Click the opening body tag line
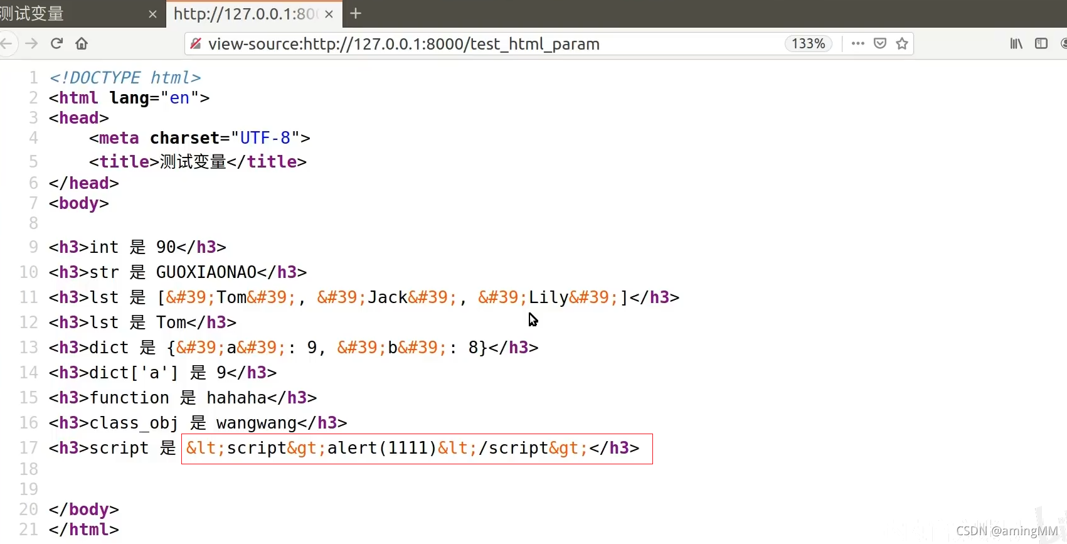The image size is (1067, 544). click(x=79, y=203)
